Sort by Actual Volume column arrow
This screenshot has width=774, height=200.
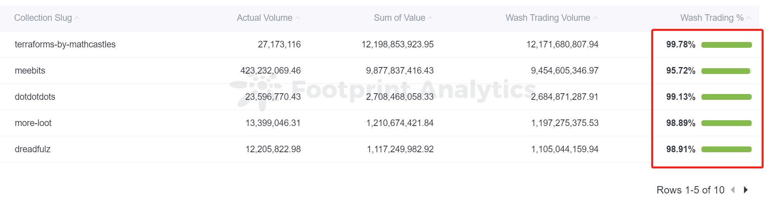[x=297, y=18]
